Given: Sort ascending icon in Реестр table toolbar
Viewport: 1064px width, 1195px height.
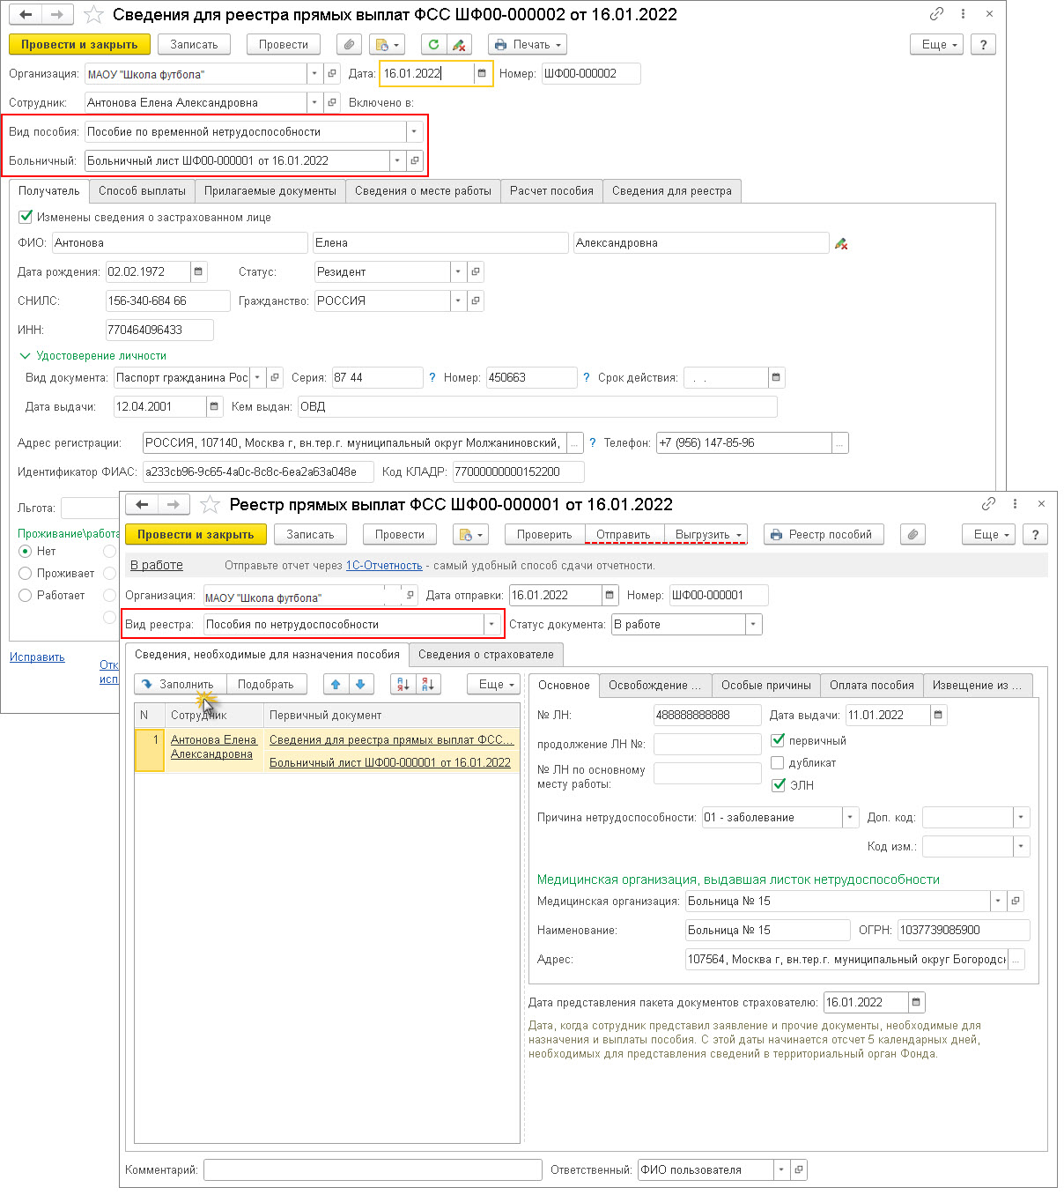Looking at the screenshot, I should tap(403, 684).
